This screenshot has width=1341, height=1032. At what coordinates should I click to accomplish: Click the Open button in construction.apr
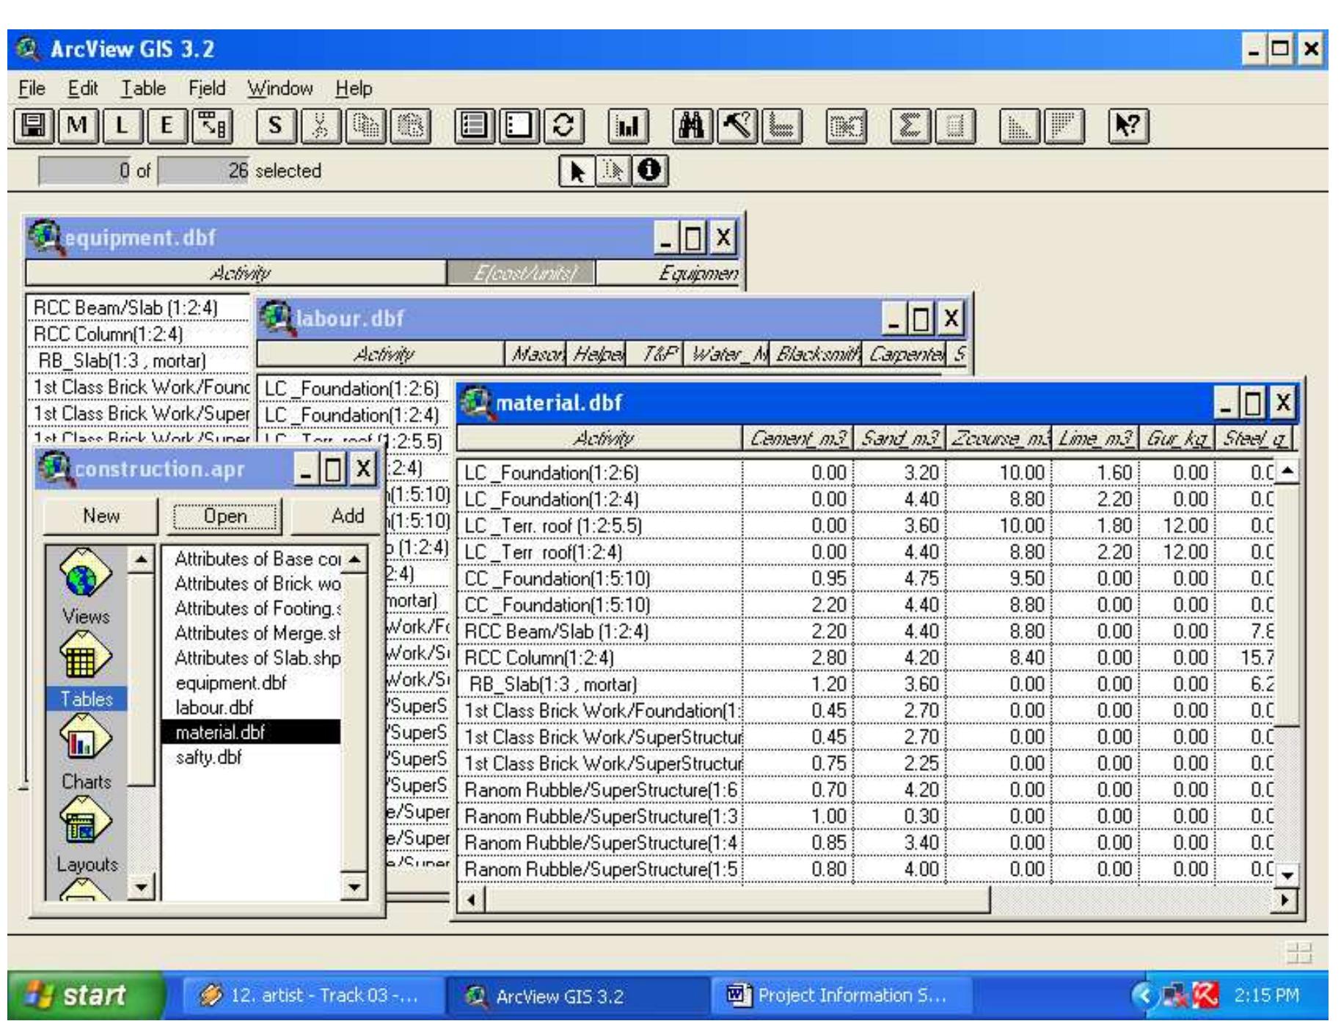coord(225,516)
